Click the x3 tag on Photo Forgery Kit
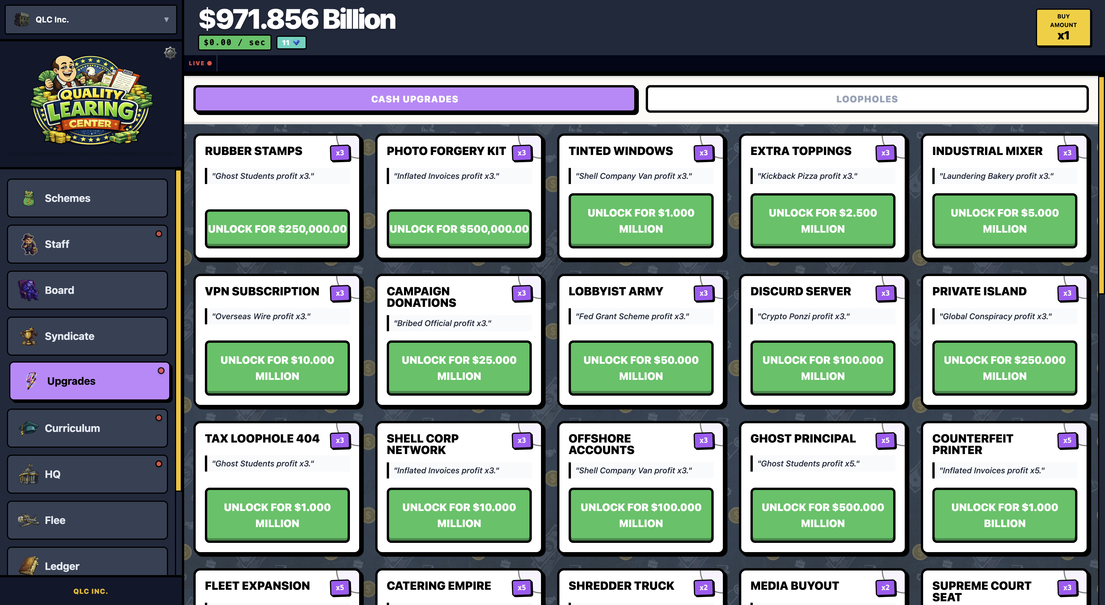 (x=522, y=153)
